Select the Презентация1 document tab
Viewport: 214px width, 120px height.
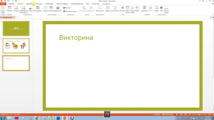tap(7, 17)
